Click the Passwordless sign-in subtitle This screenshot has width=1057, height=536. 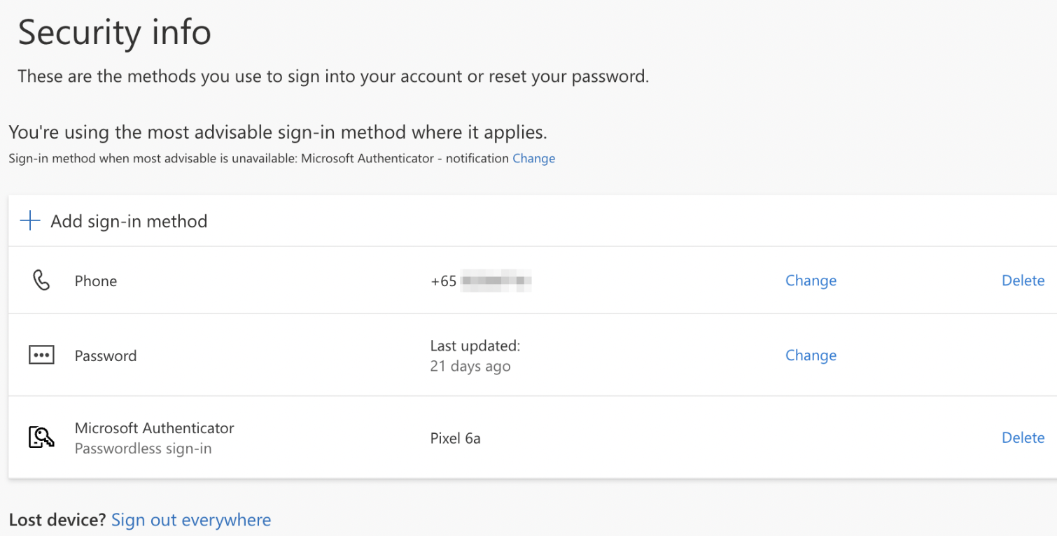[x=143, y=449]
